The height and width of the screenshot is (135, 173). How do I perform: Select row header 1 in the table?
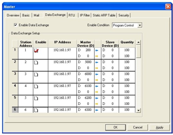15,53
